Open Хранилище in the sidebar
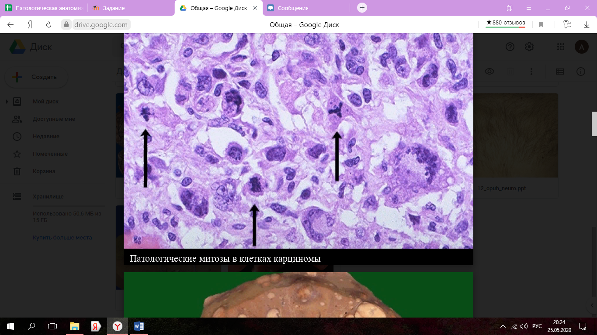597x335 pixels. [48, 197]
